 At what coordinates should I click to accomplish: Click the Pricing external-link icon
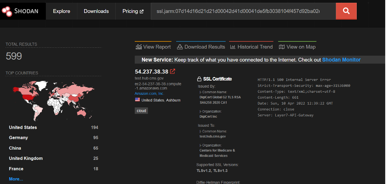click(141, 11)
